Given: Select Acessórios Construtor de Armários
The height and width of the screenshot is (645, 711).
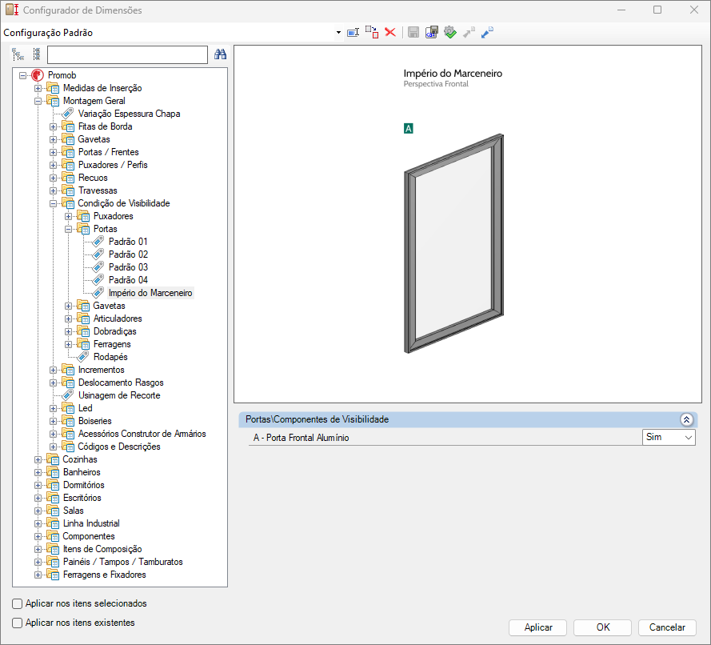Looking at the screenshot, I should click(142, 434).
